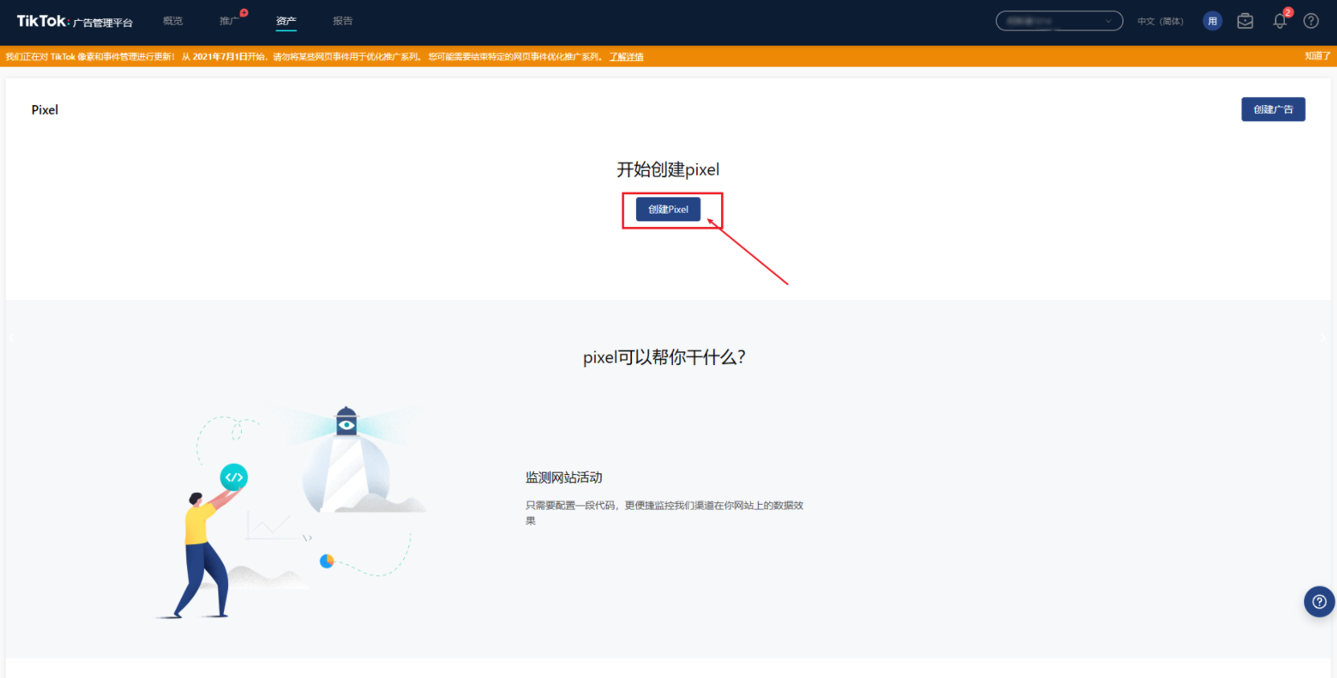Open the briefcase icon in top bar
The height and width of the screenshot is (678, 1337).
tap(1245, 22)
